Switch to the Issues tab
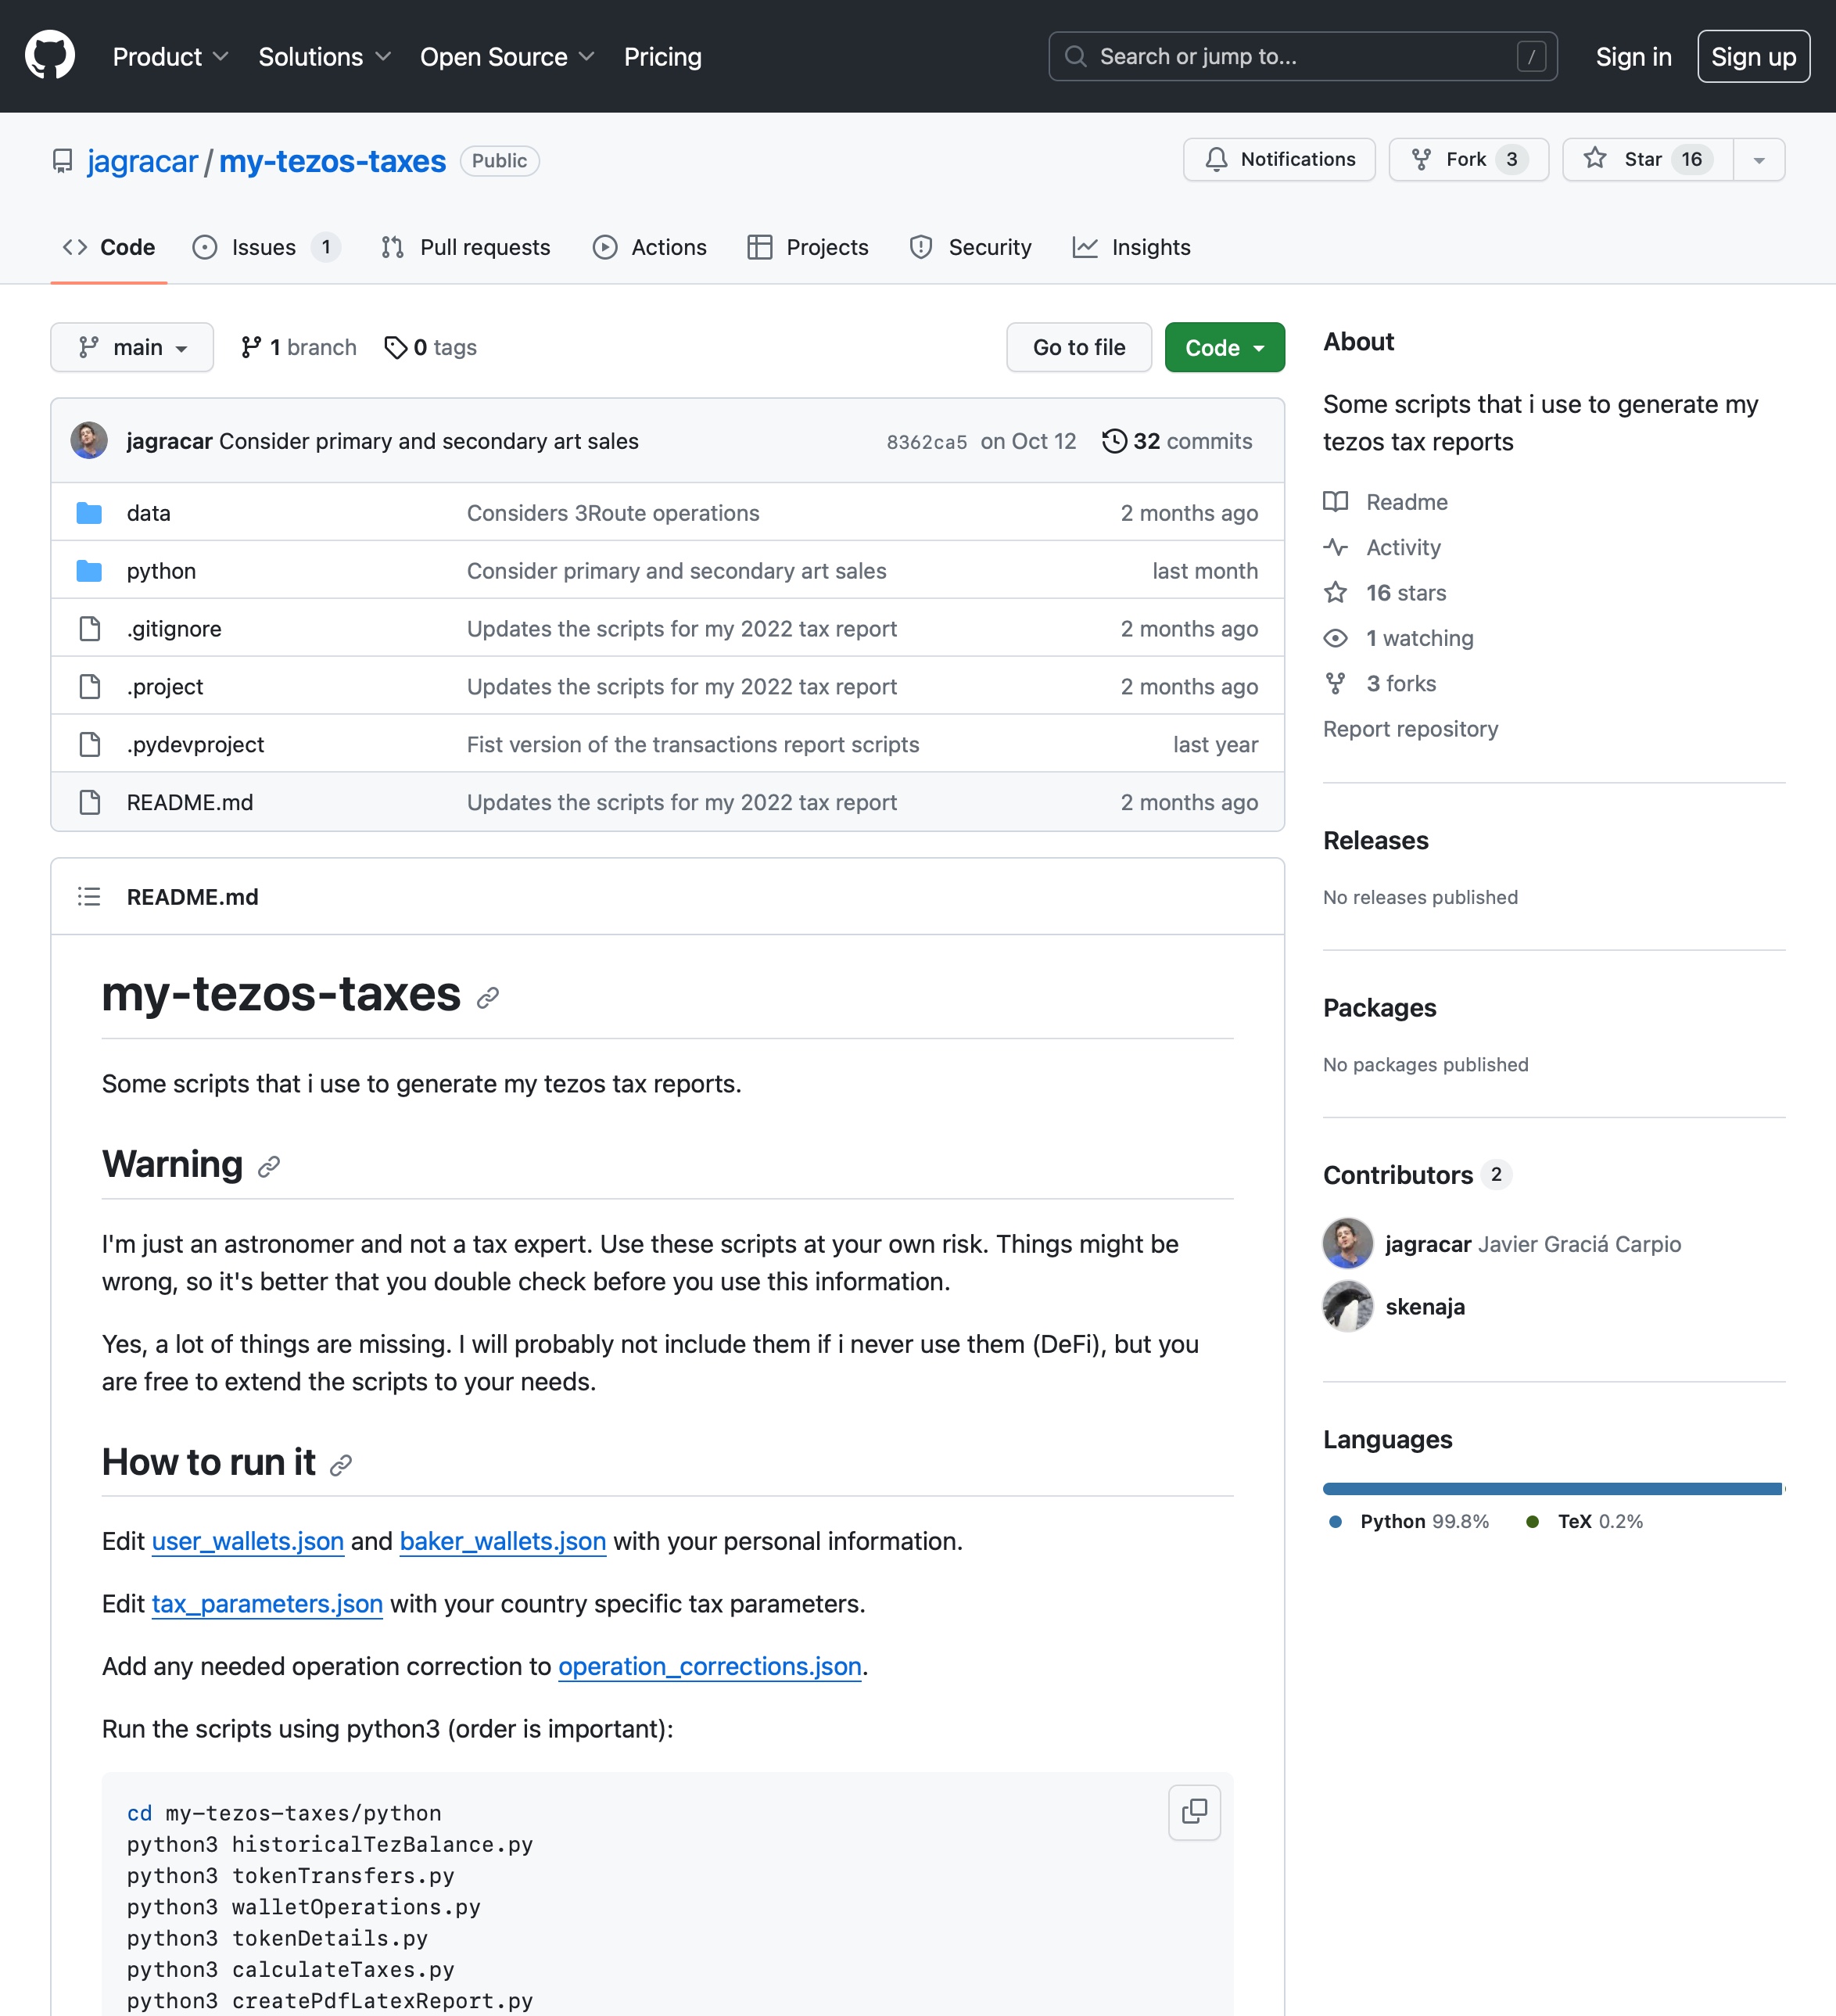 (x=264, y=247)
